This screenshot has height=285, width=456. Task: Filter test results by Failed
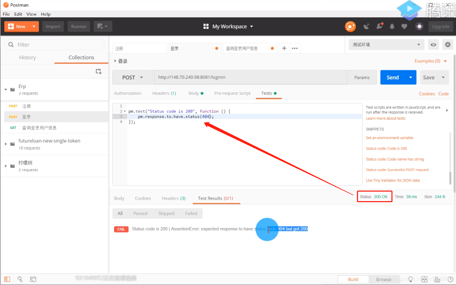(191, 213)
